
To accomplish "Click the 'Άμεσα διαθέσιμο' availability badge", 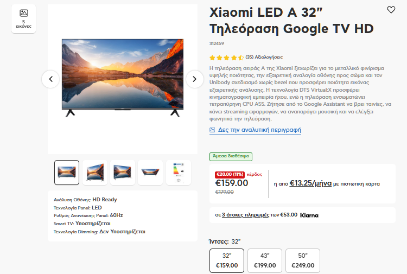I will (231, 156).
